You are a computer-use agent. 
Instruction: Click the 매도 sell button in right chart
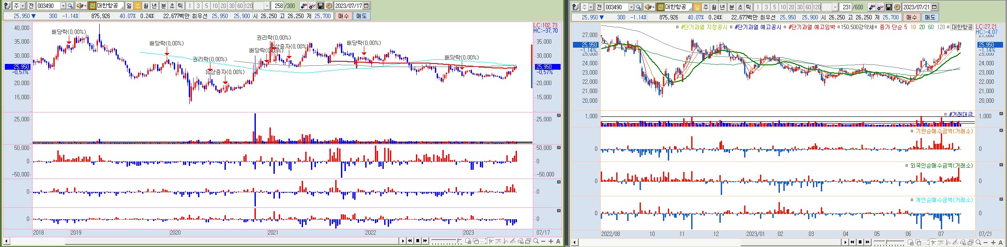[x=929, y=17]
